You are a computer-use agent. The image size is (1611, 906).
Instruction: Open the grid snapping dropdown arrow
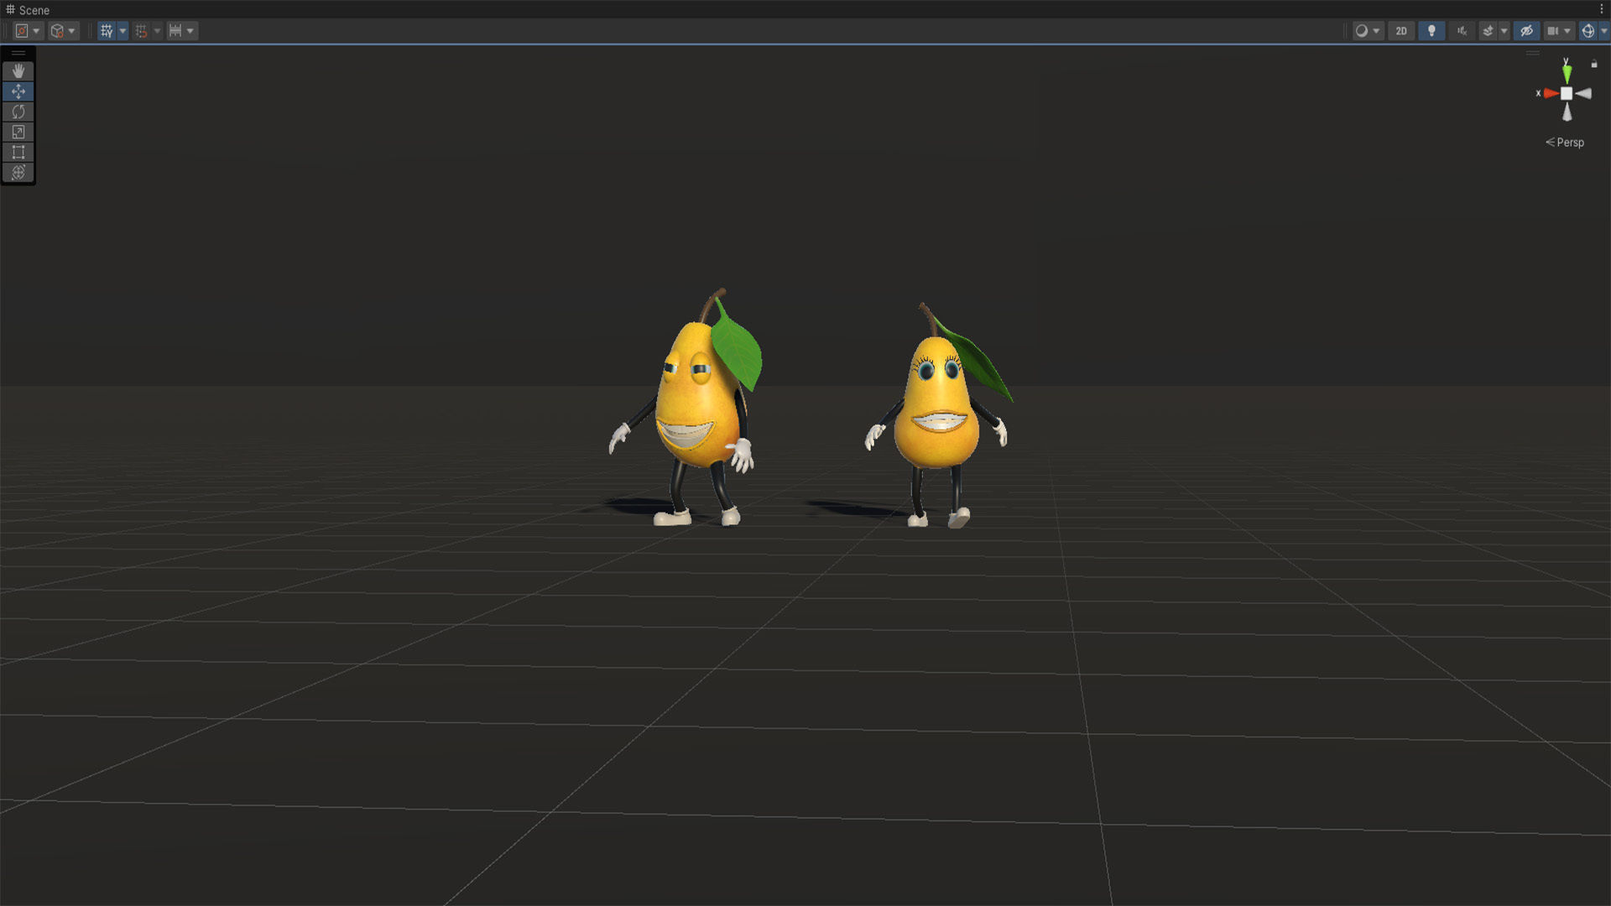pyautogui.click(x=157, y=31)
